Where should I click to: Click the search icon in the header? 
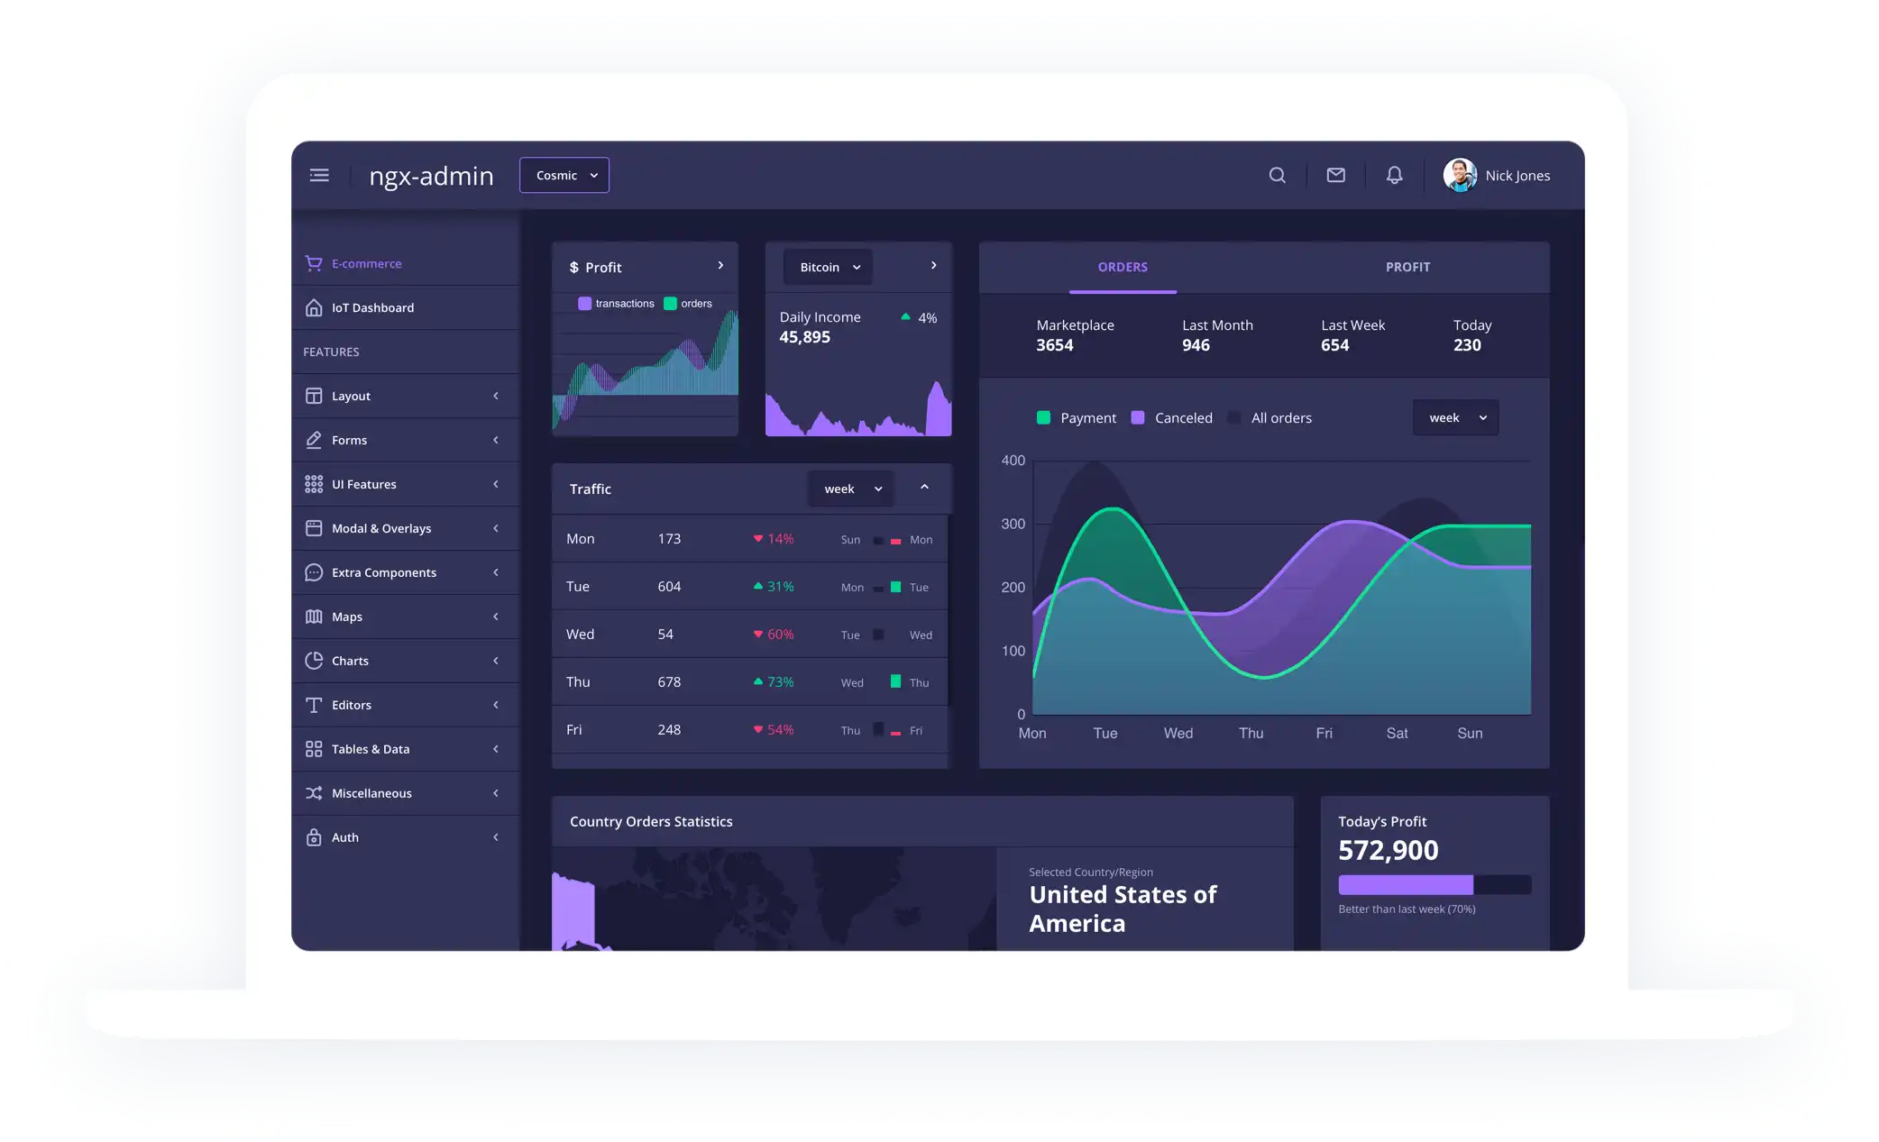pyautogui.click(x=1278, y=175)
